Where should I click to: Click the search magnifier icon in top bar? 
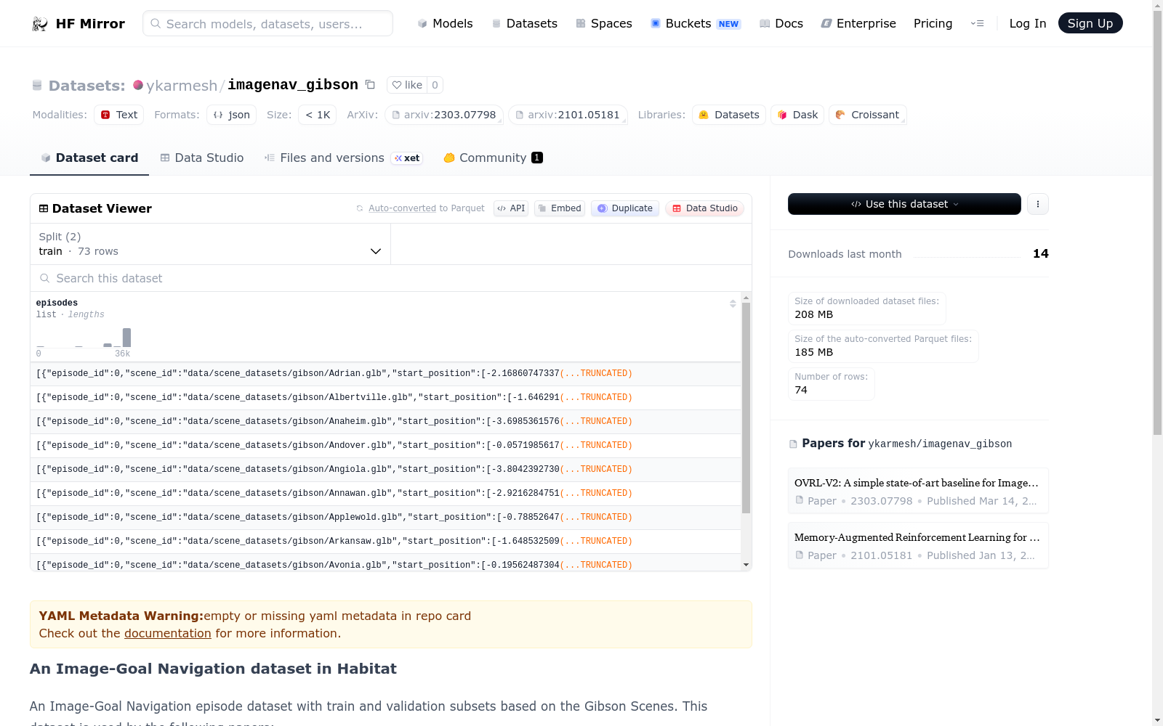click(x=156, y=24)
